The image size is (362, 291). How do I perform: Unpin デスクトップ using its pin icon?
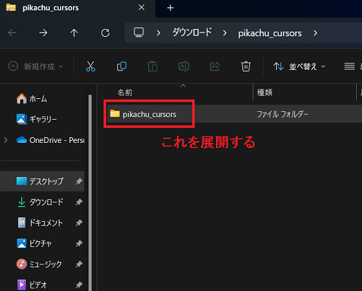point(79,181)
